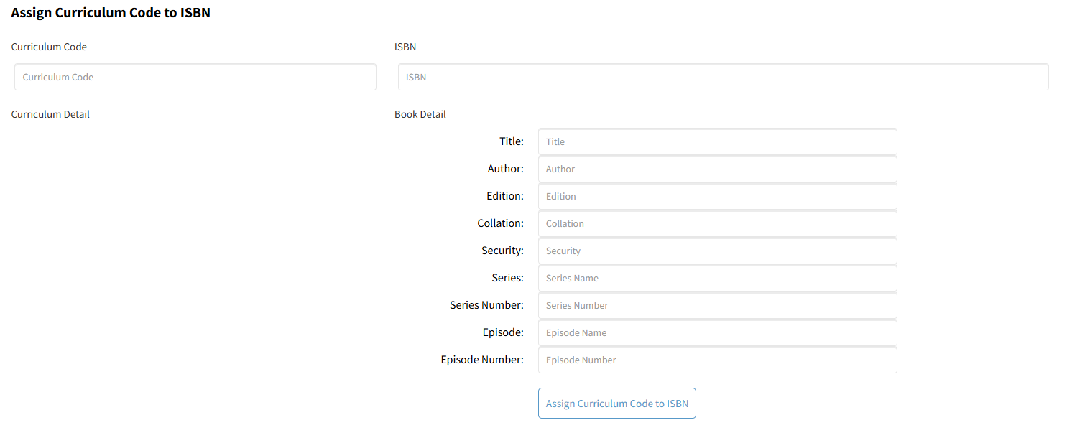This screenshot has height=438, width=1067.
Task: Click the Collation text field
Action: pyautogui.click(x=718, y=223)
